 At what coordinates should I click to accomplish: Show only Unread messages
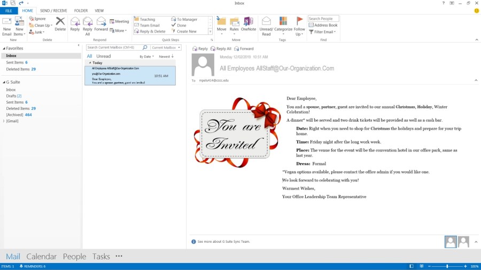coord(103,57)
